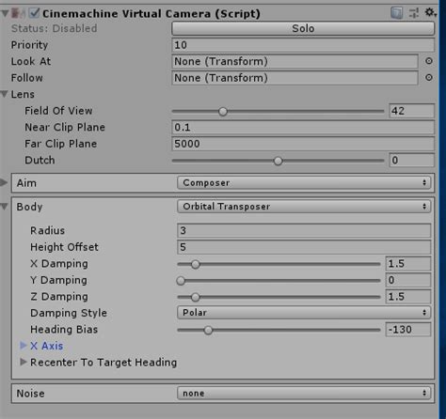446x419 pixels.
Task: Click the Radius label
Action: pyautogui.click(x=47, y=230)
